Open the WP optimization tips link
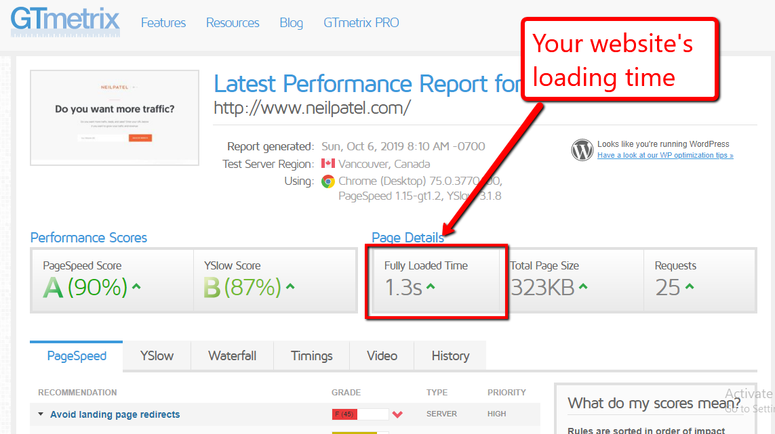Screen dimensions: 775x434 (665, 155)
